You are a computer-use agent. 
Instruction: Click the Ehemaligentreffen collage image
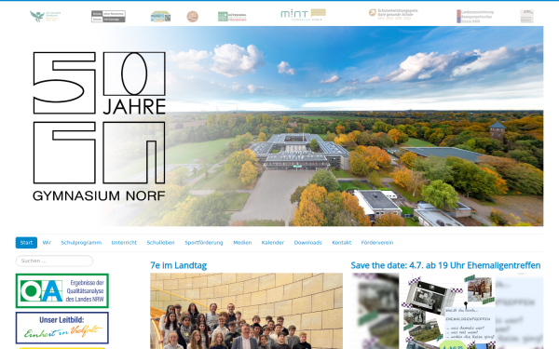[446, 311]
